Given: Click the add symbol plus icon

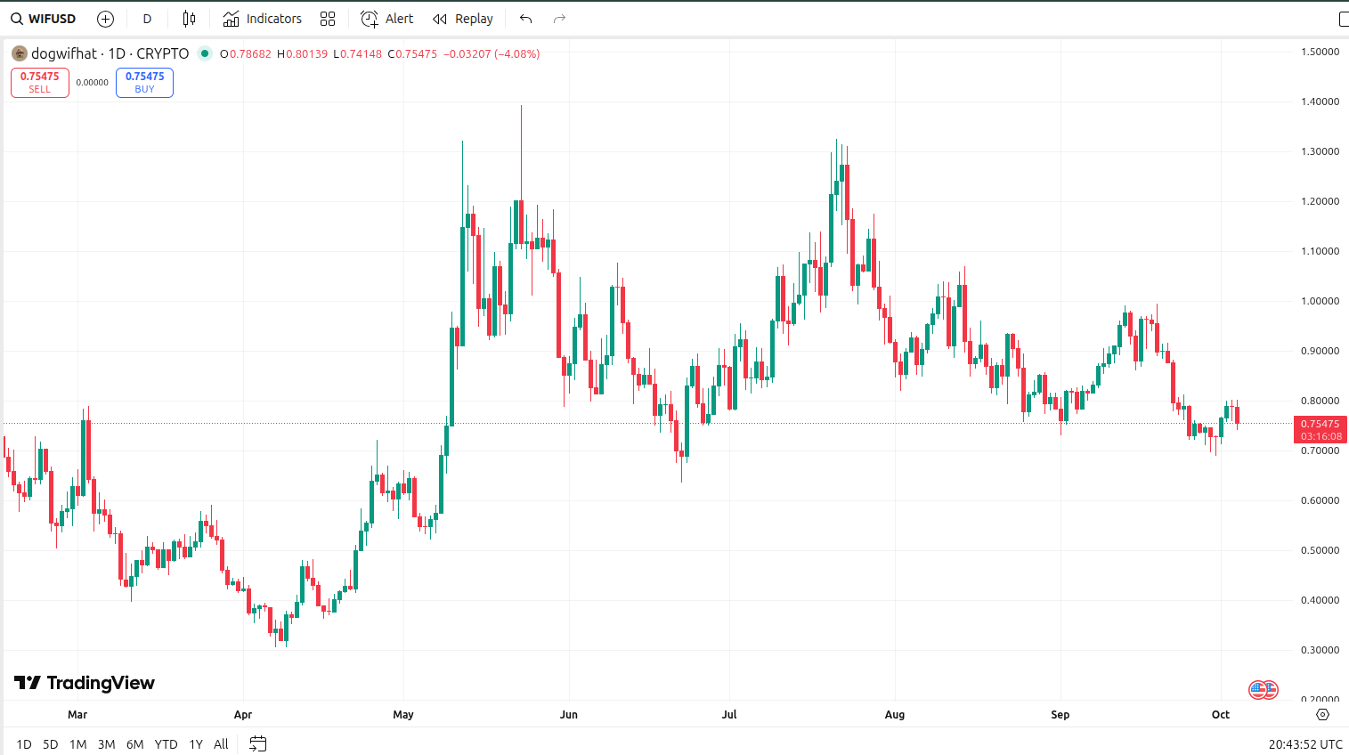Looking at the screenshot, I should point(105,19).
